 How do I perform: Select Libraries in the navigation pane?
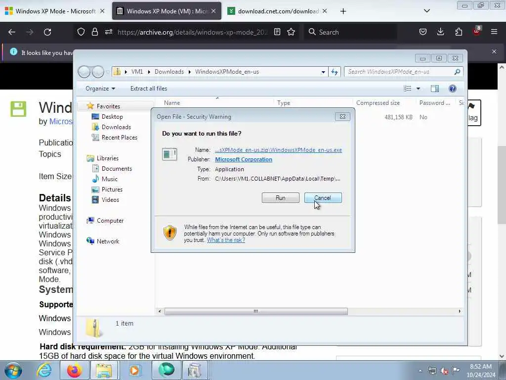click(x=107, y=158)
